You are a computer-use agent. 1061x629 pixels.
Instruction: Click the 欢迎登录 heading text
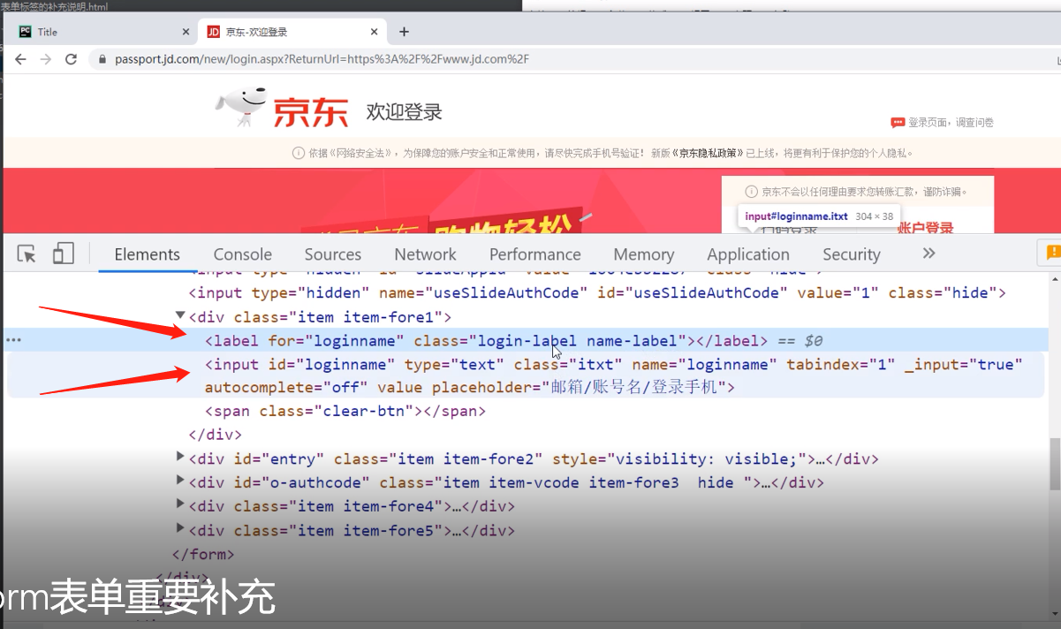(x=404, y=112)
